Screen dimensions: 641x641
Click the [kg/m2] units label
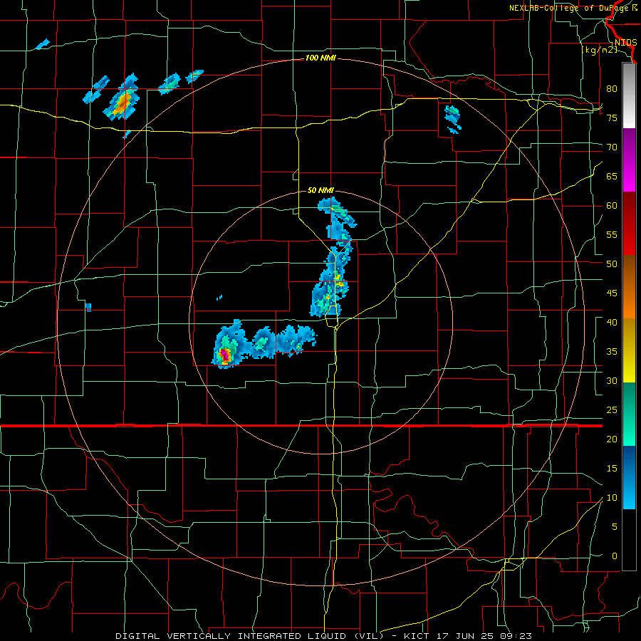pyautogui.click(x=599, y=50)
